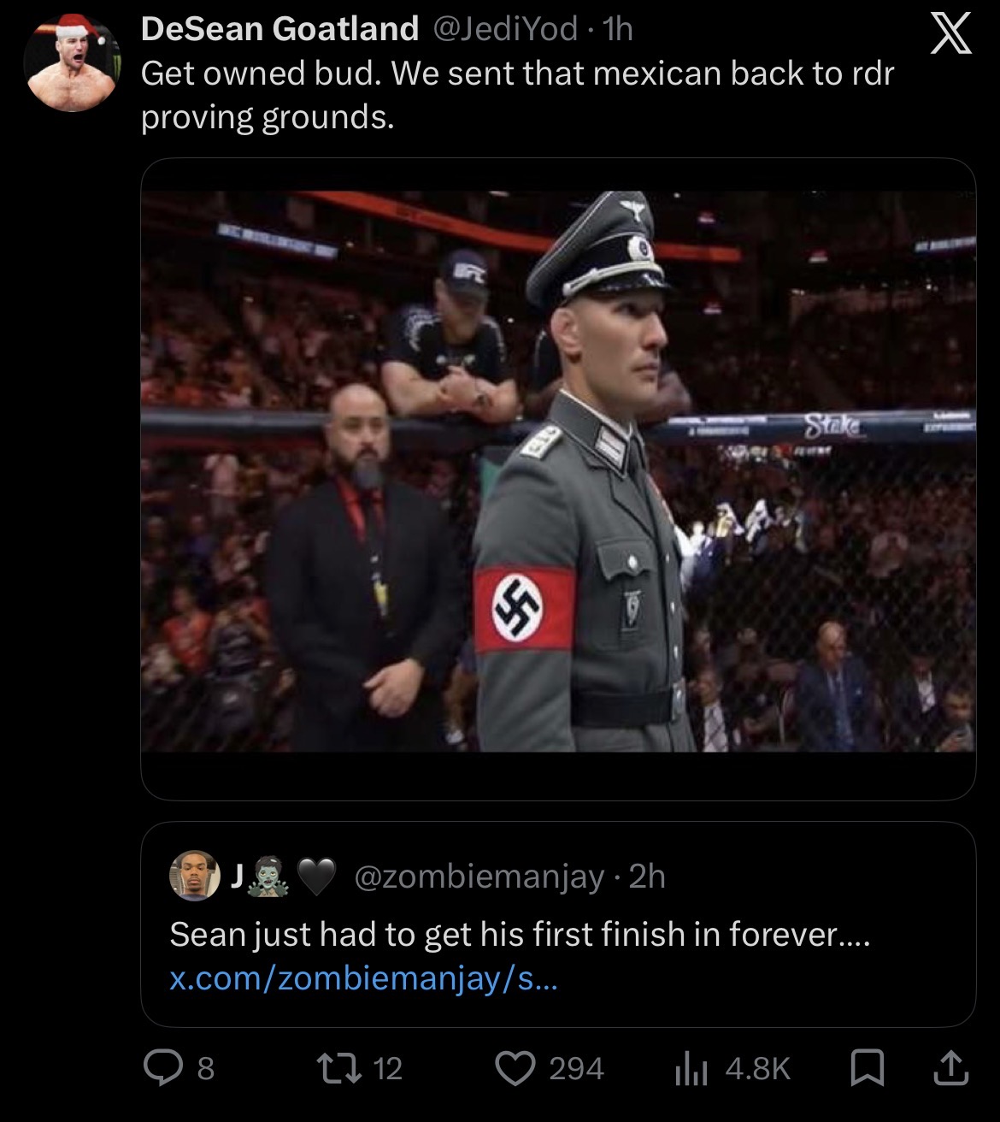
Task: Click the 2h timestamp on quoted tweet
Action: (x=647, y=877)
